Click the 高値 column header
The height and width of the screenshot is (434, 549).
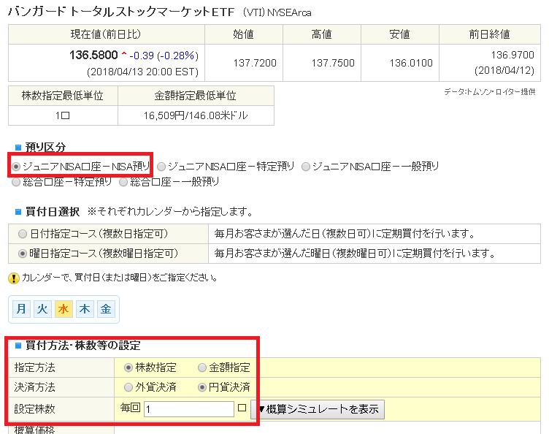321,34
